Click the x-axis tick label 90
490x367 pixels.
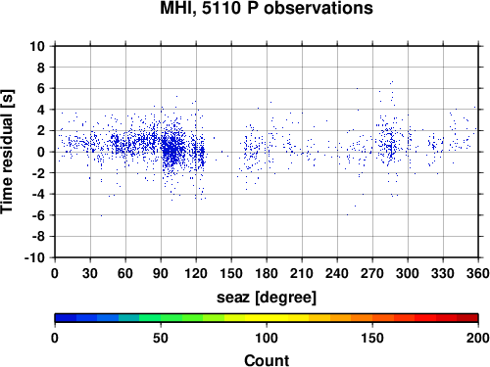pyautogui.click(x=161, y=273)
